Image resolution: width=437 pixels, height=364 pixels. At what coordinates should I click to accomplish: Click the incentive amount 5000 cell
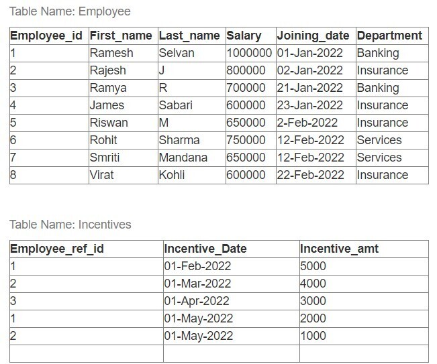[313, 266]
